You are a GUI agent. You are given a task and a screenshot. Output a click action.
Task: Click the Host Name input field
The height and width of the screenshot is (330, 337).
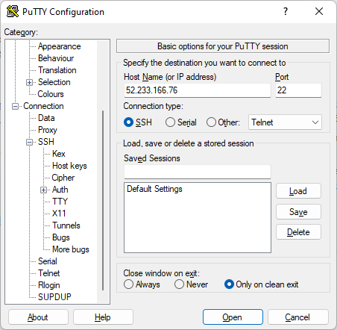click(x=198, y=90)
